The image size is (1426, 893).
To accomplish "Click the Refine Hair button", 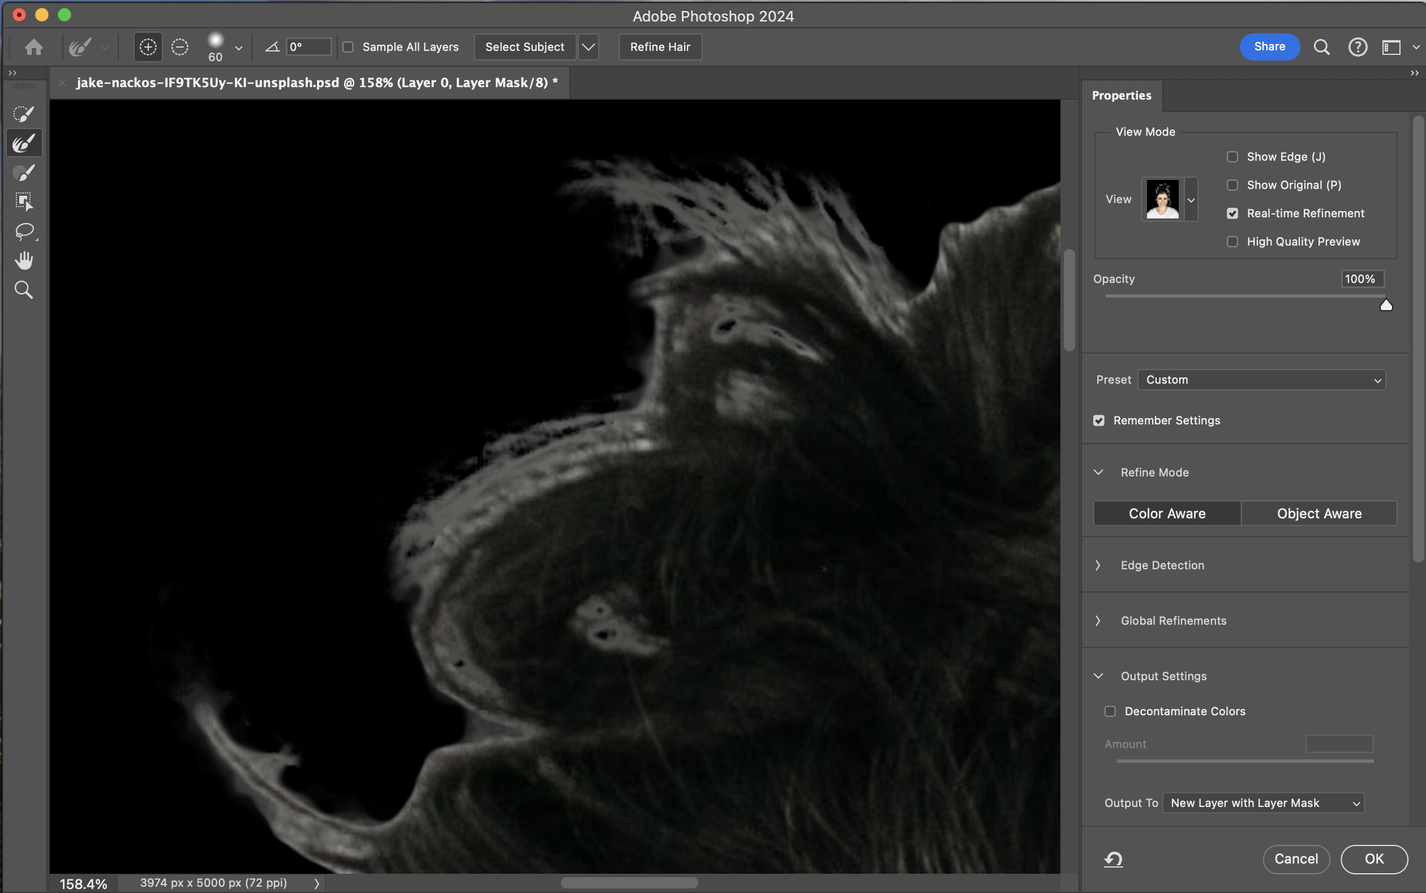I will (x=660, y=46).
